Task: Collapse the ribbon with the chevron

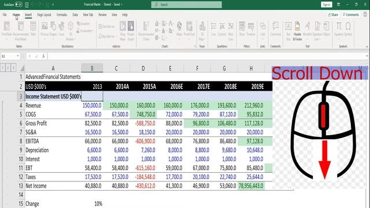Action: click(367, 47)
